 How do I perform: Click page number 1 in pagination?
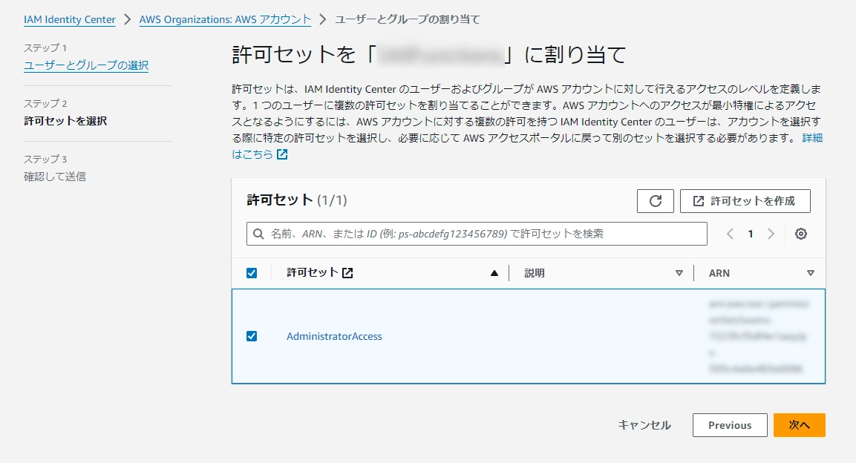(x=751, y=234)
